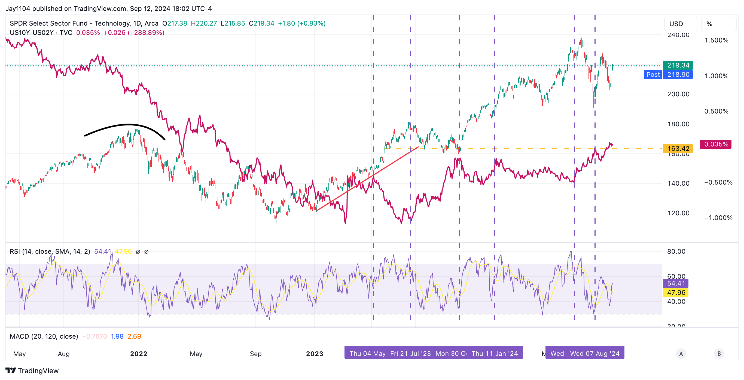This screenshot has height=380, width=744.
Task: Click the 1.000% axis label
Action: 716,76
